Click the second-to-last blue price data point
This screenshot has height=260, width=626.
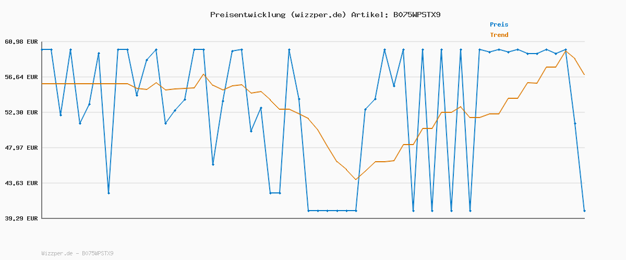tap(575, 123)
